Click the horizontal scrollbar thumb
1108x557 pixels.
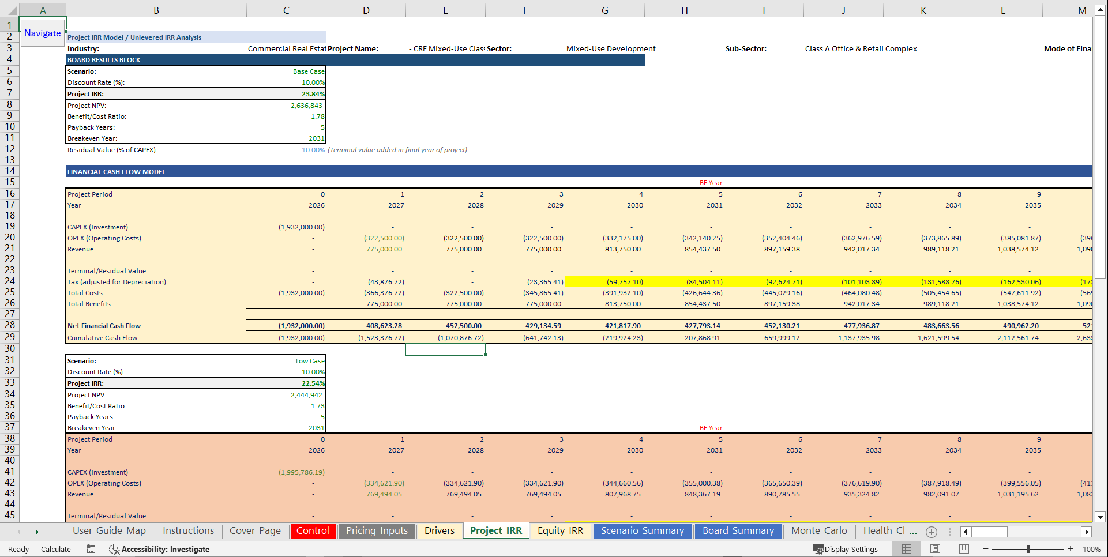click(989, 532)
